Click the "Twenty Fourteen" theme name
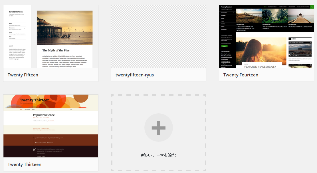Screen dimensions: 317x173 coord(241,75)
